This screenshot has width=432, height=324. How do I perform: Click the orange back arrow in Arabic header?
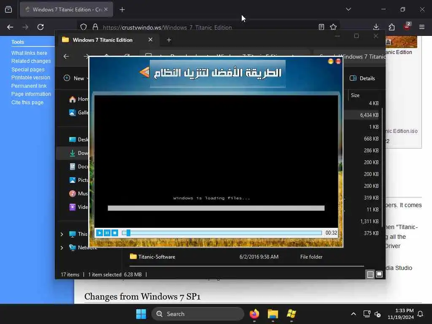144,72
